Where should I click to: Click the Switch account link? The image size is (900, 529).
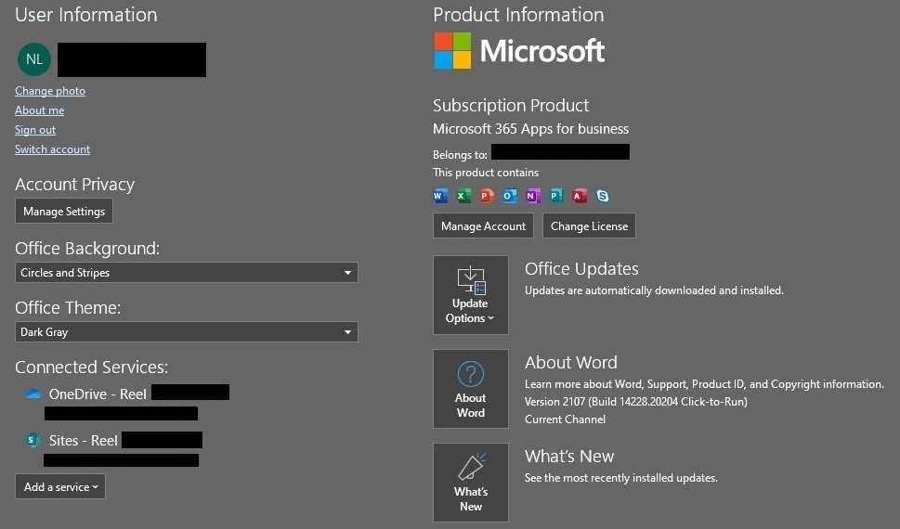tap(52, 149)
